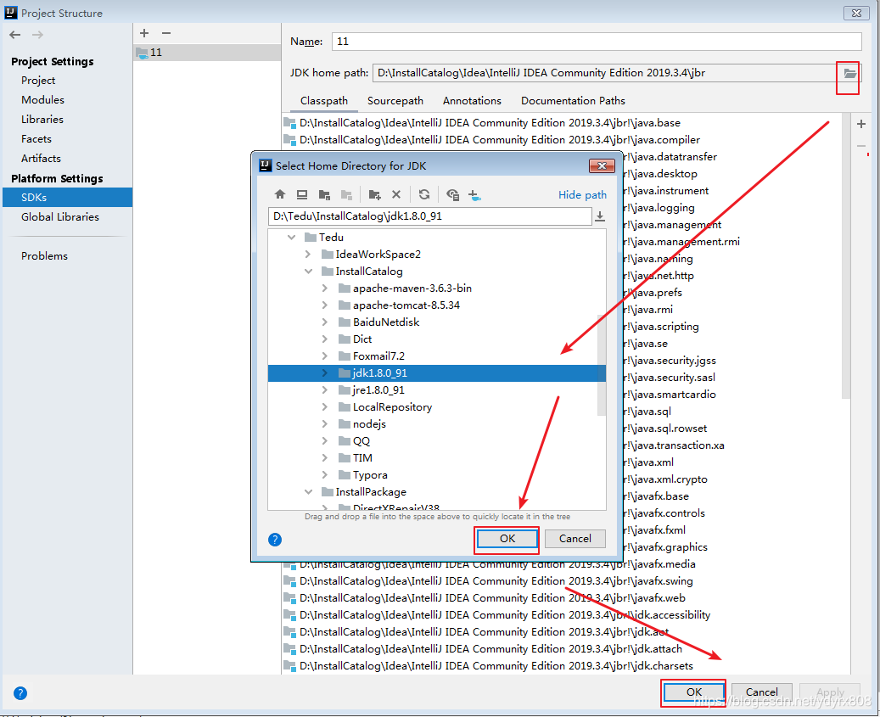Click the SDK Name input field

click(x=597, y=42)
